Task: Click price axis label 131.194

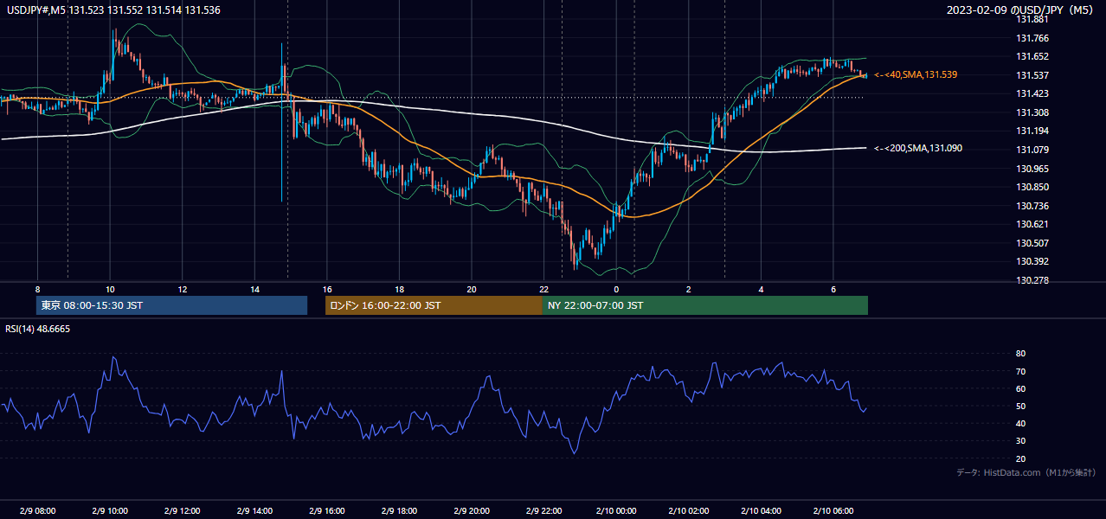Action: pos(1032,131)
